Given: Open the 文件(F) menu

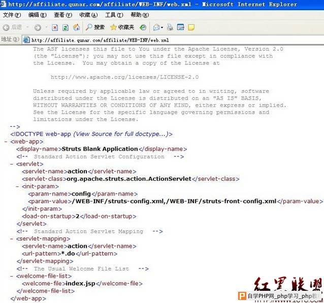Looking at the screenshot, I should [x=12, y=15].
